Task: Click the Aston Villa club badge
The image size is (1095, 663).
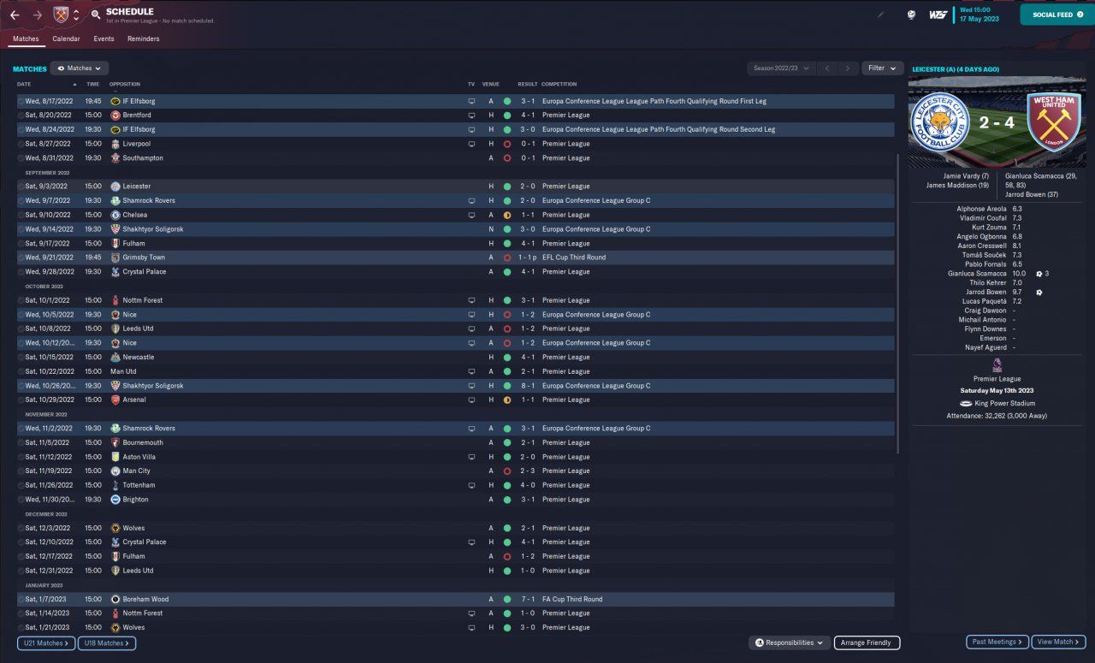Action: [115, 457]
